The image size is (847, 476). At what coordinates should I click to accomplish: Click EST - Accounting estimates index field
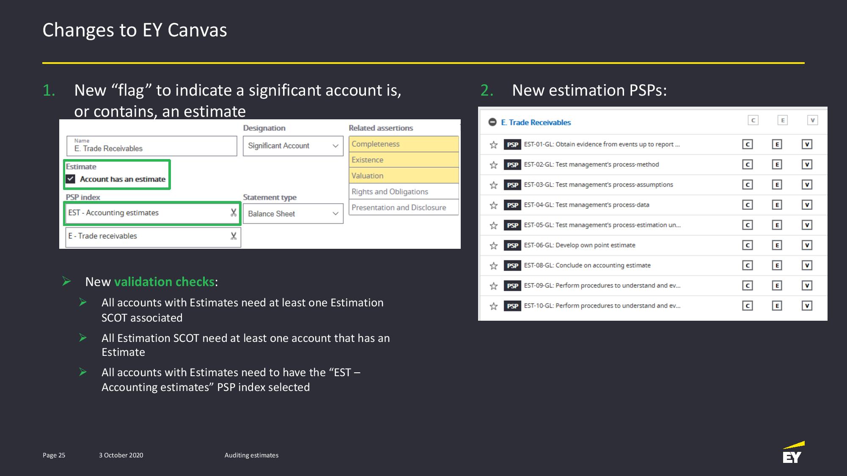tap(152, 213)
